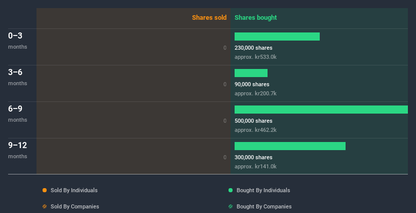The width and height of the screenshot is (416, 213).
Task: Click the 3–6 months green bar
Action: tap(251, 73)
